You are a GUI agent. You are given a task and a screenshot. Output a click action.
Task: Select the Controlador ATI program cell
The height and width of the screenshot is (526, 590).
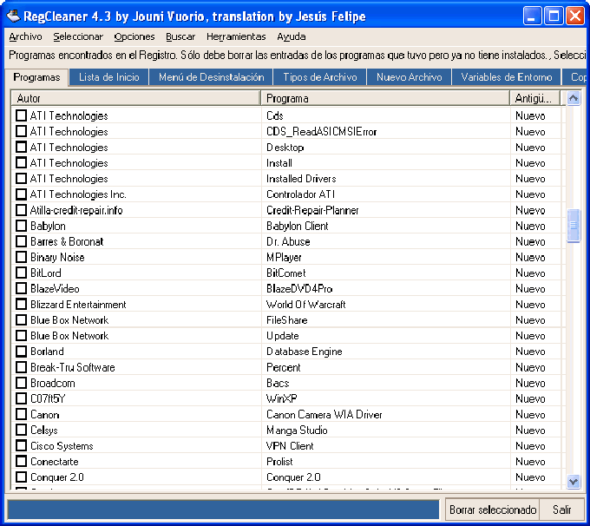pos(301,194)
